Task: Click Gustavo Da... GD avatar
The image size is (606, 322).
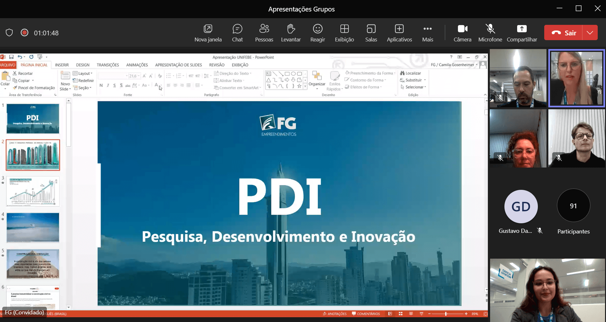Action: click(x=521, y=206)
